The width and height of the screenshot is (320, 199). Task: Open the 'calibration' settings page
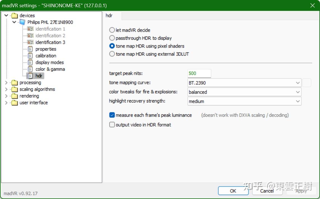46,56
